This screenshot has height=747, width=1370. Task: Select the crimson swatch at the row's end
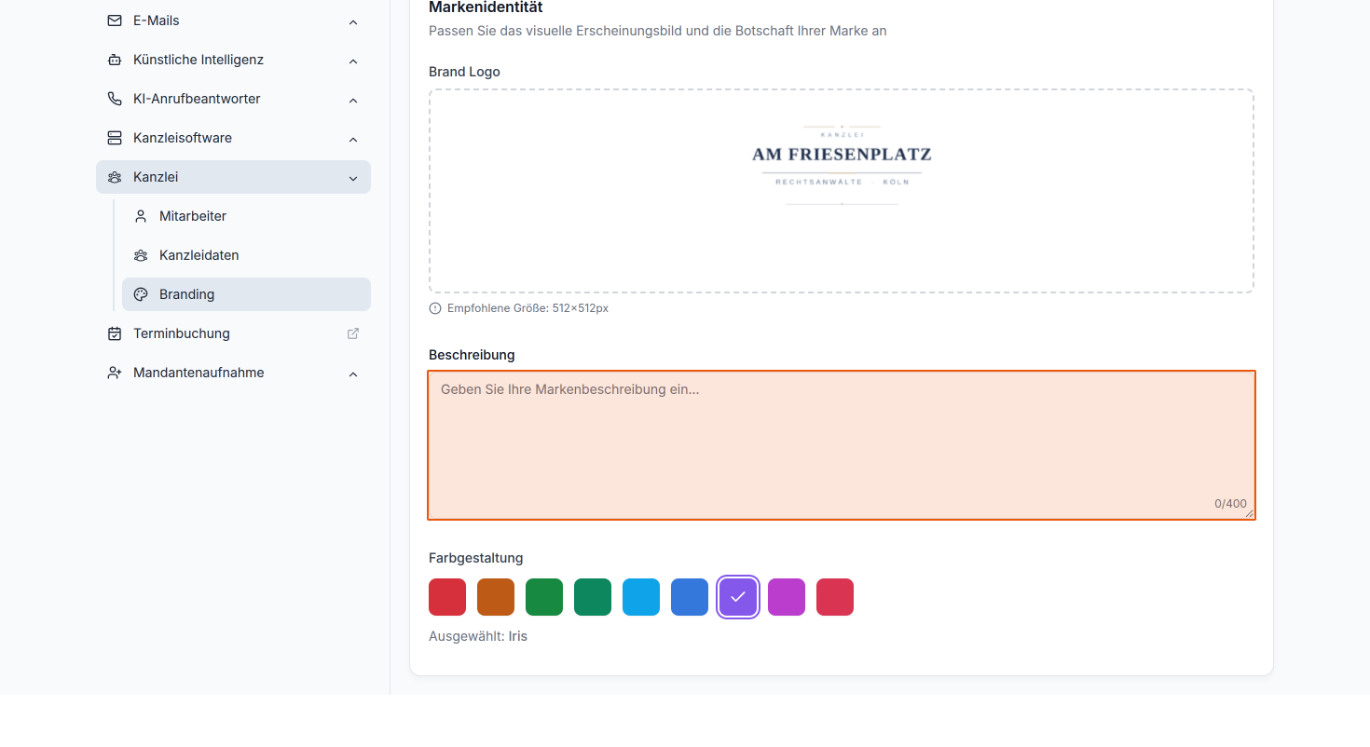tap(835, 597)
